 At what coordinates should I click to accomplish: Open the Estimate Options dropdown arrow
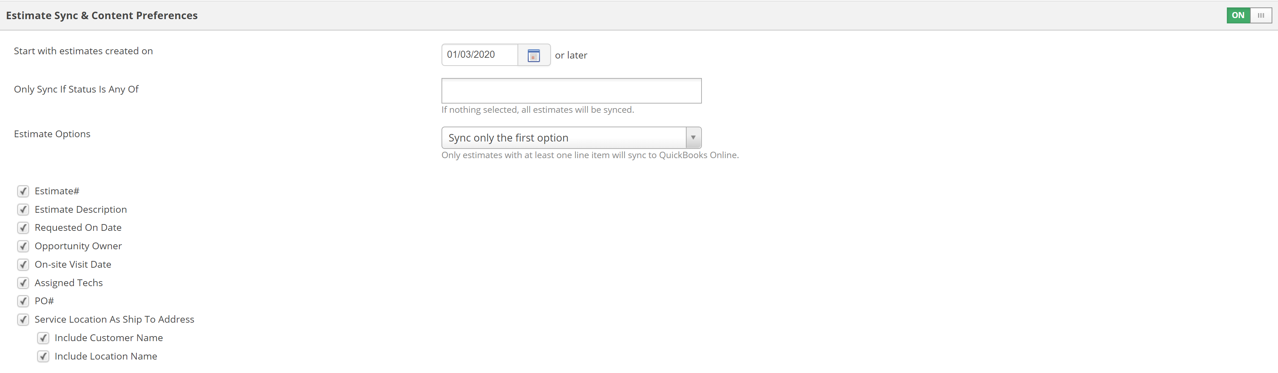[x=693, y=138]
